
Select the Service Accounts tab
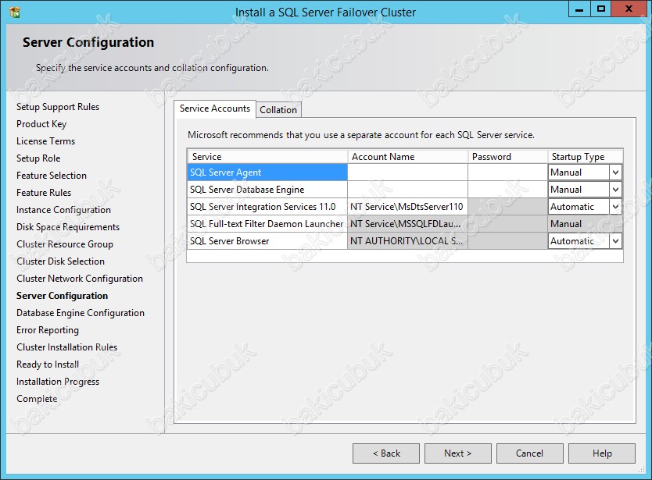tap(214, 108)
